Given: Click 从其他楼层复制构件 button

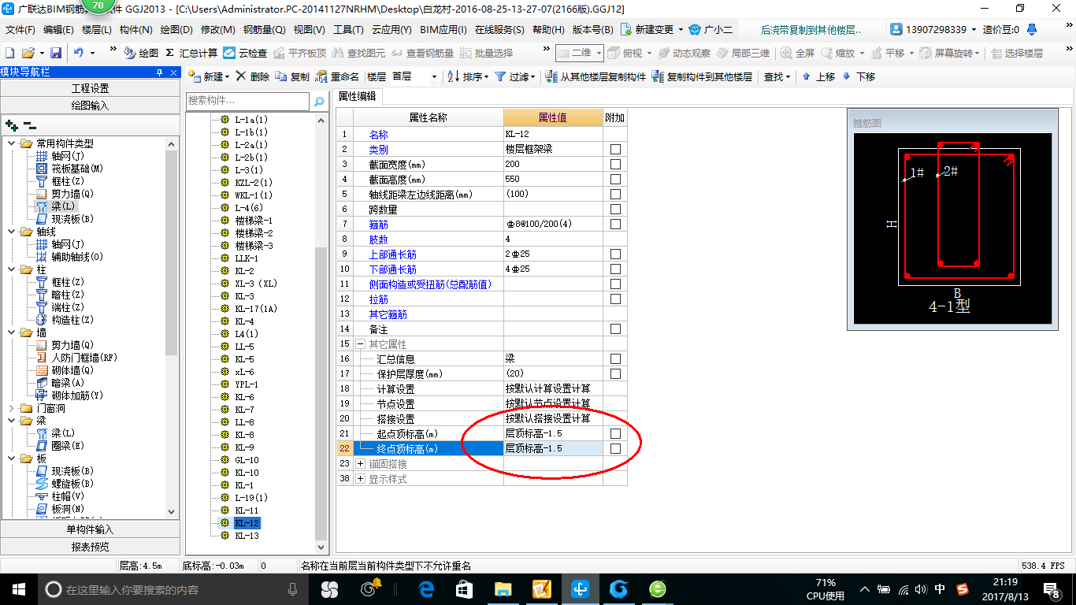Looking at the screenshot, I should 595,76.
